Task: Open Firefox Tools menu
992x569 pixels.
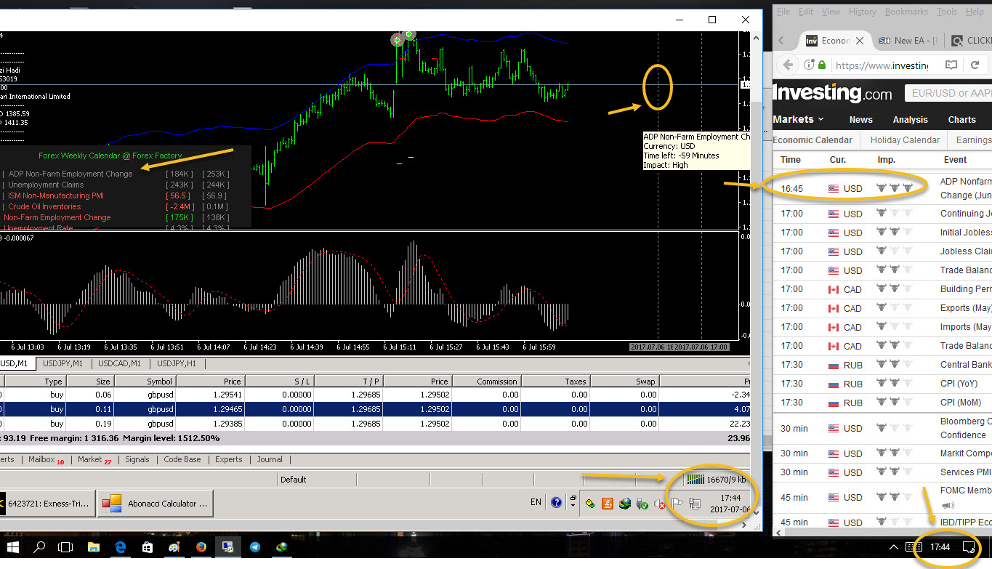Action: pos(947,12)
